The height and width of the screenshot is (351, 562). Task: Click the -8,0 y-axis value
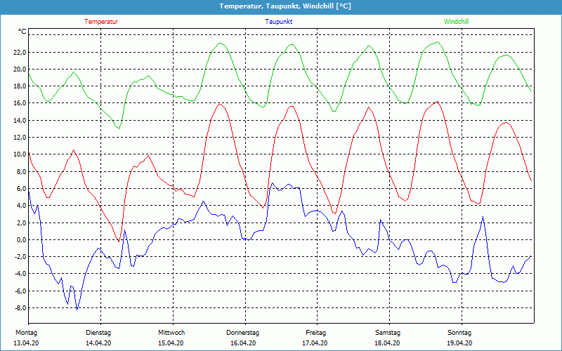20,308
